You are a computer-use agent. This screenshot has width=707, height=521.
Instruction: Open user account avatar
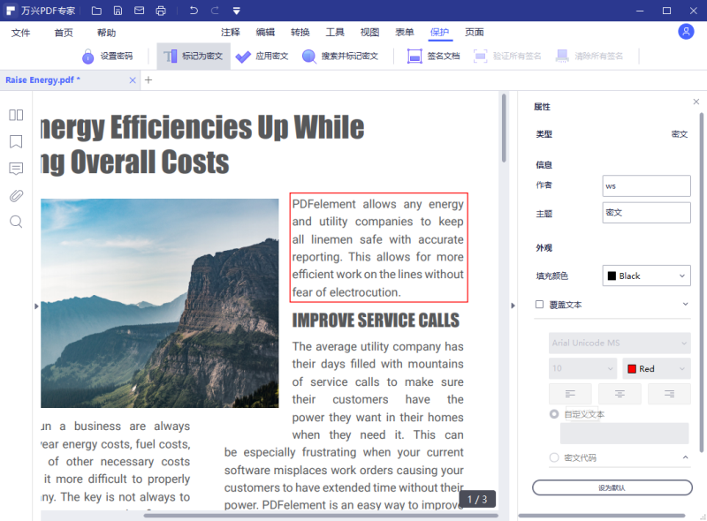686,32
